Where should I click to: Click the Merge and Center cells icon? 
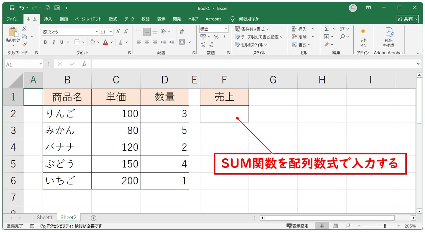(x=182, y=42)
